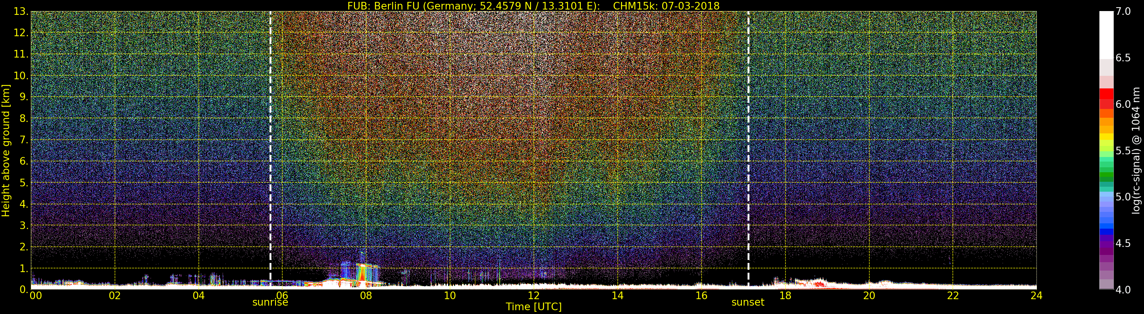Click the '04' time axis tick label
1144x314 pixels.
coord(199,295)
